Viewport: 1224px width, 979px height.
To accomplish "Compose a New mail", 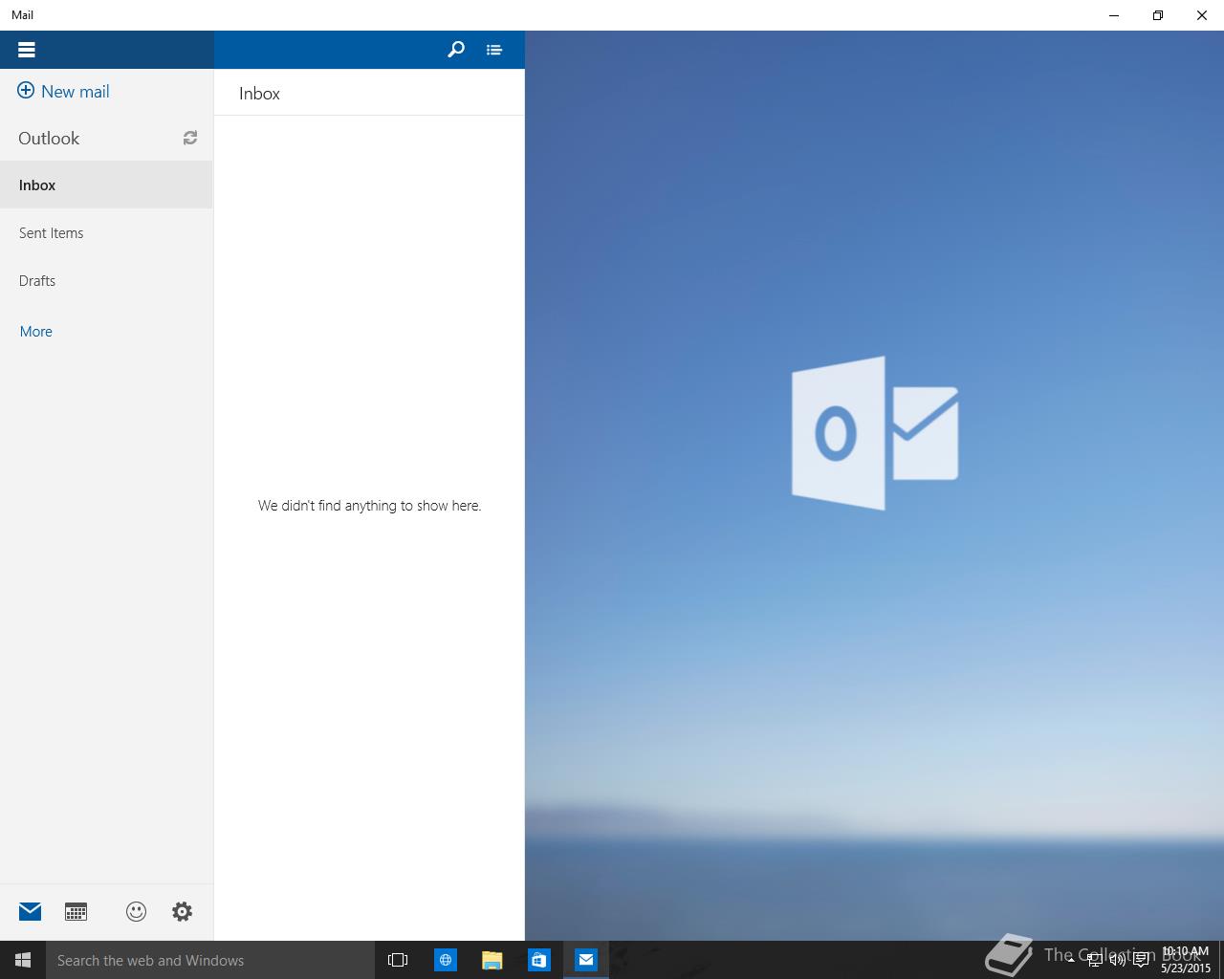I will pyautogui.click(x=63, y=92).
